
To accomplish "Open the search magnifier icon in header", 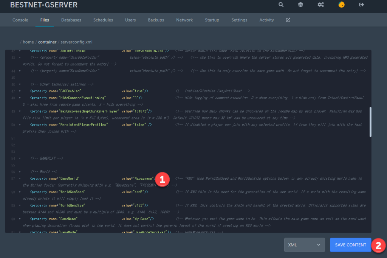I will (281, 5).
